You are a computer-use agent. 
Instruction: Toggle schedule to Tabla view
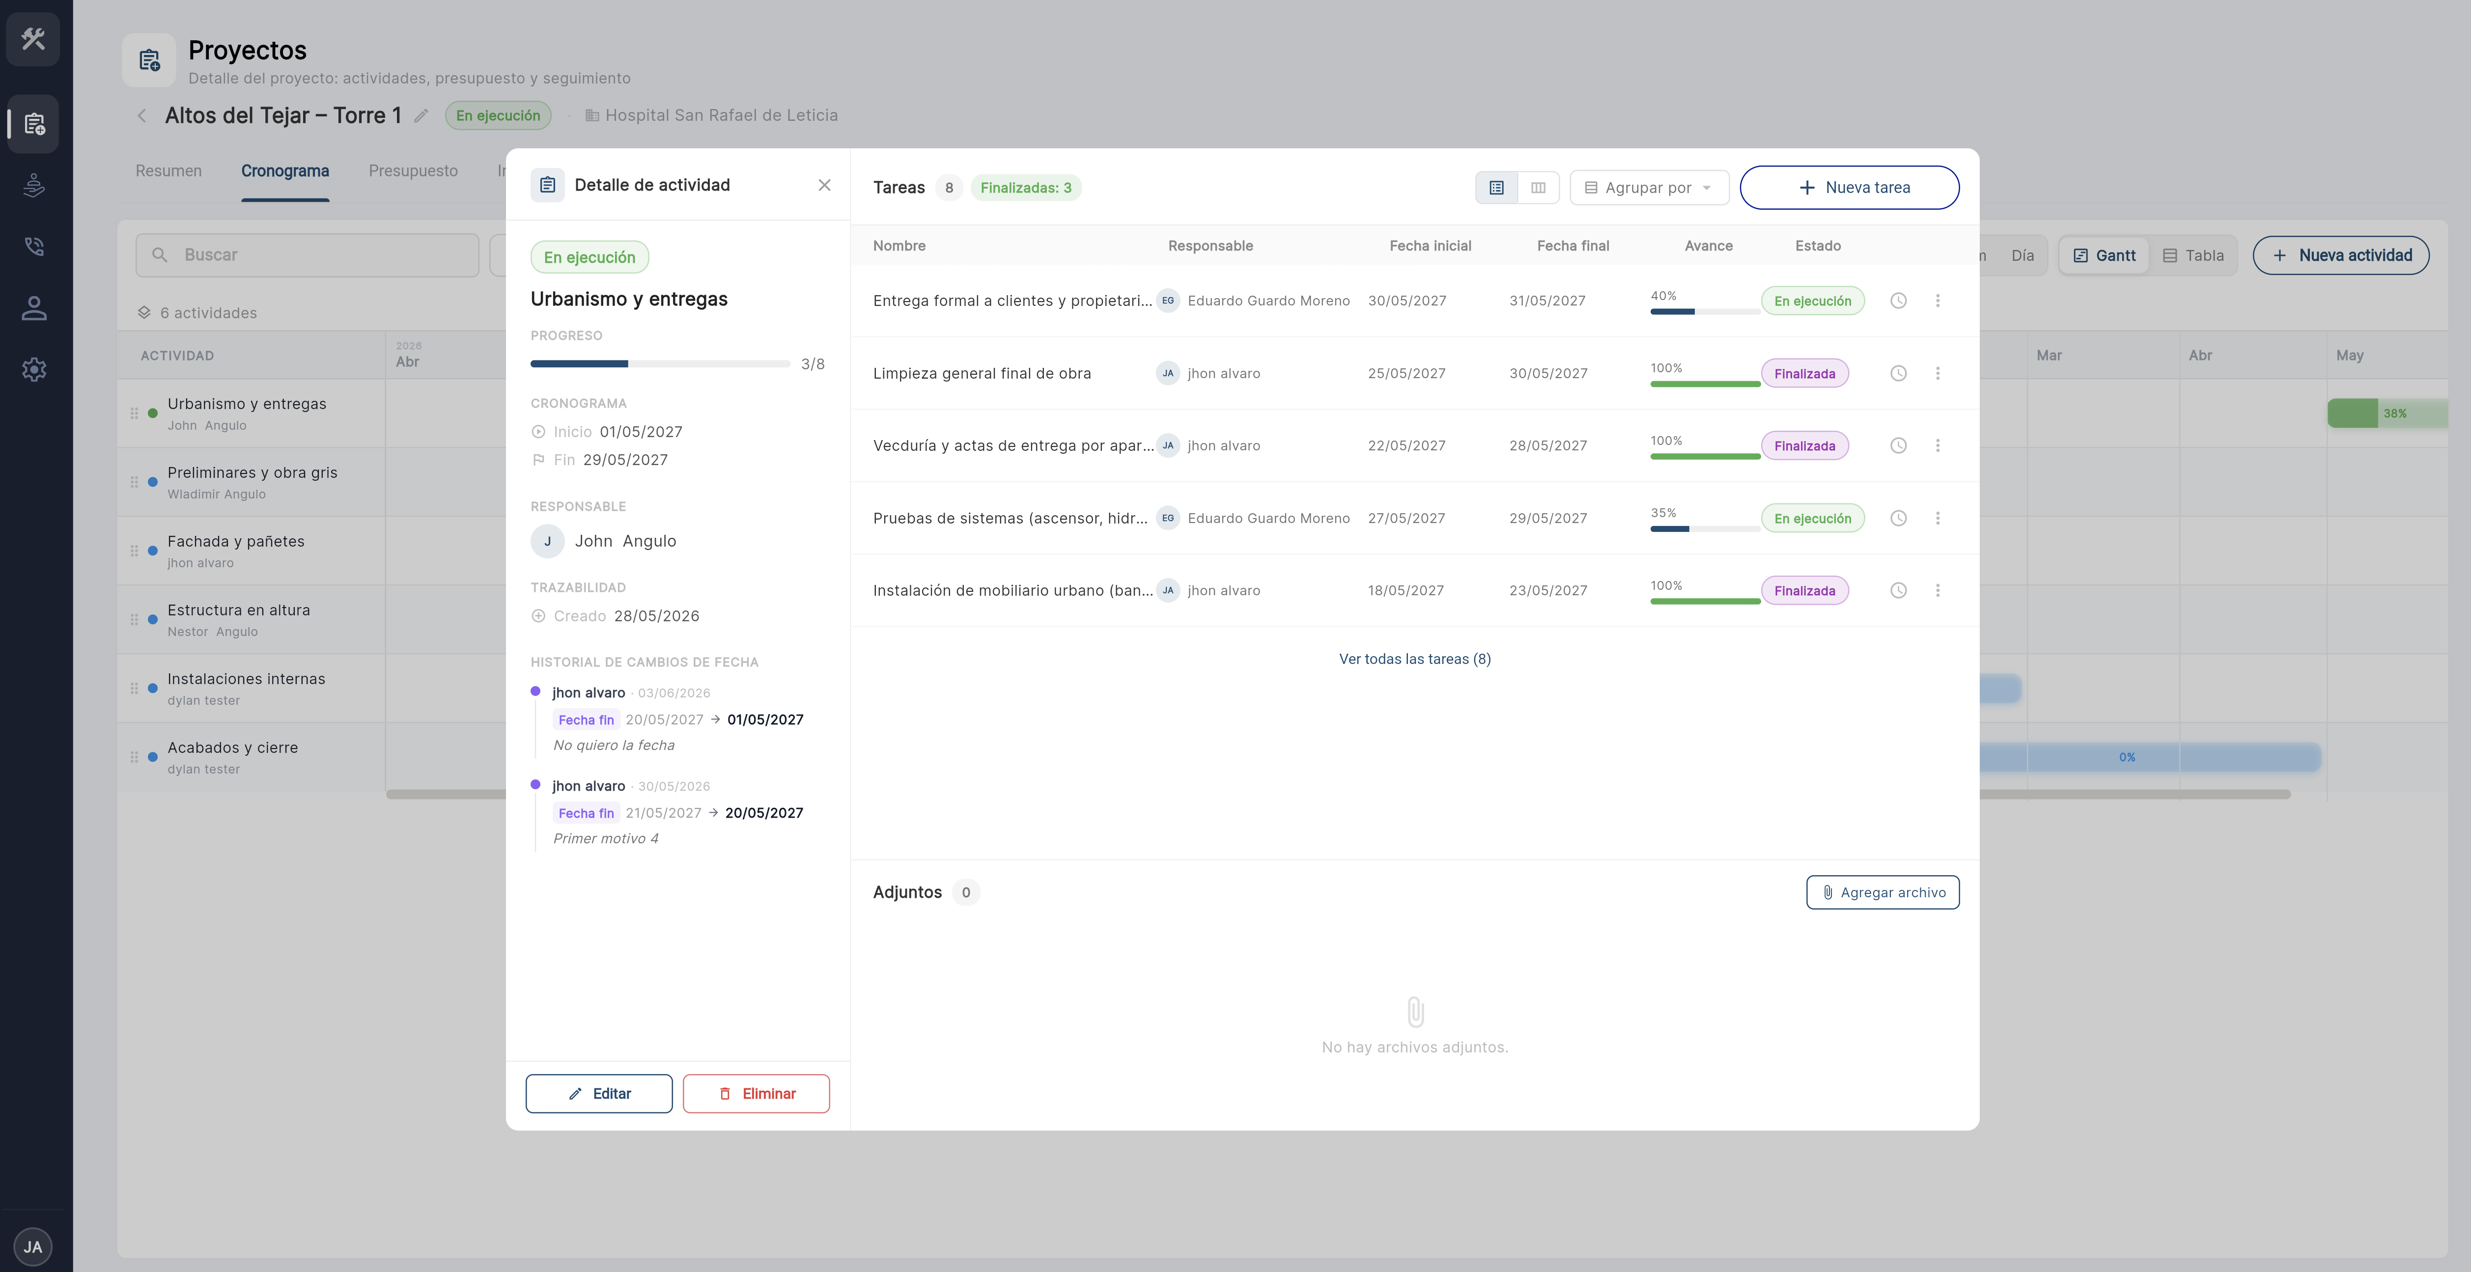pos(2193,255)
